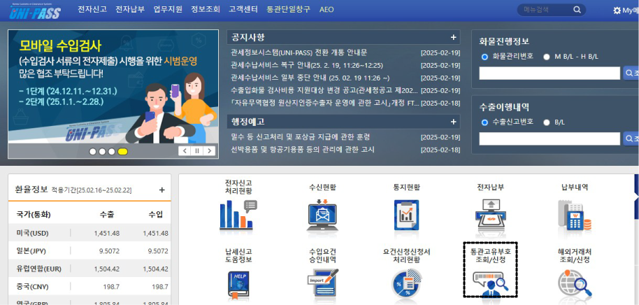The height and width of the screenshot is (305, 639).
Task: Pause the banner slideshow
Action: [197, 151]
